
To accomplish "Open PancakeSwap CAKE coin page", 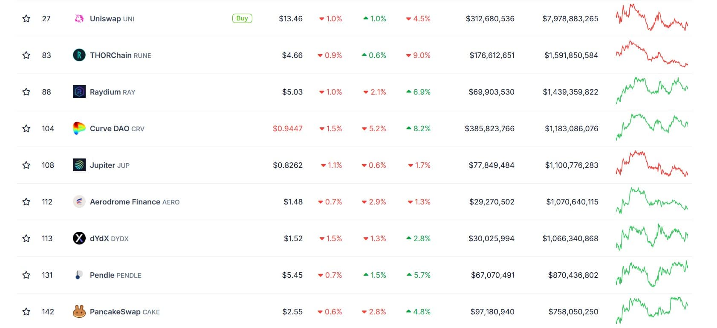I will pyautogui.click(x=125, y=312).
